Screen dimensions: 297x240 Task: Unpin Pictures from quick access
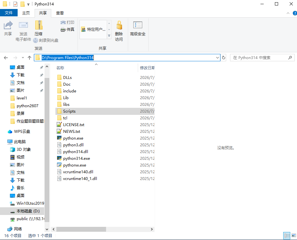[41, 90]
